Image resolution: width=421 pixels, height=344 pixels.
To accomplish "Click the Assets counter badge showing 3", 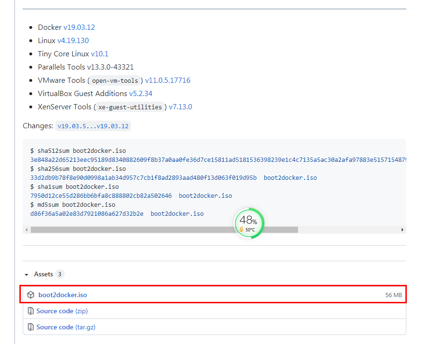I will [x=60, y=274].
